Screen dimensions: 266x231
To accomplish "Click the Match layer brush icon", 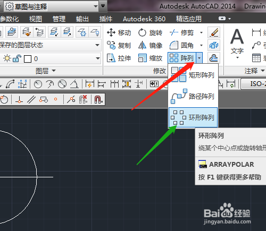I will [27, 32].
